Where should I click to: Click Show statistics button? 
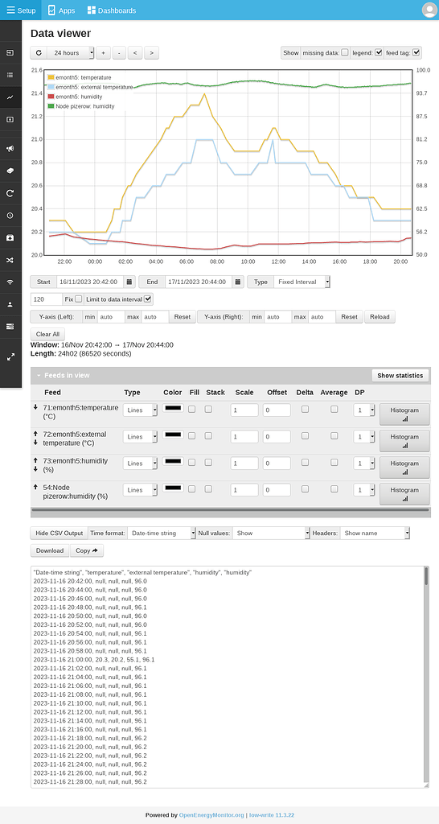pyautogui.click(x=400, y=375)
